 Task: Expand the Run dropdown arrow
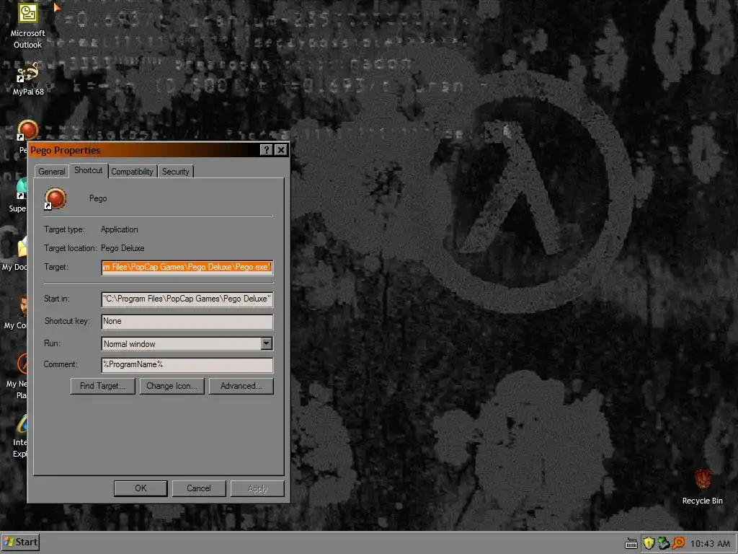[267, 343]
